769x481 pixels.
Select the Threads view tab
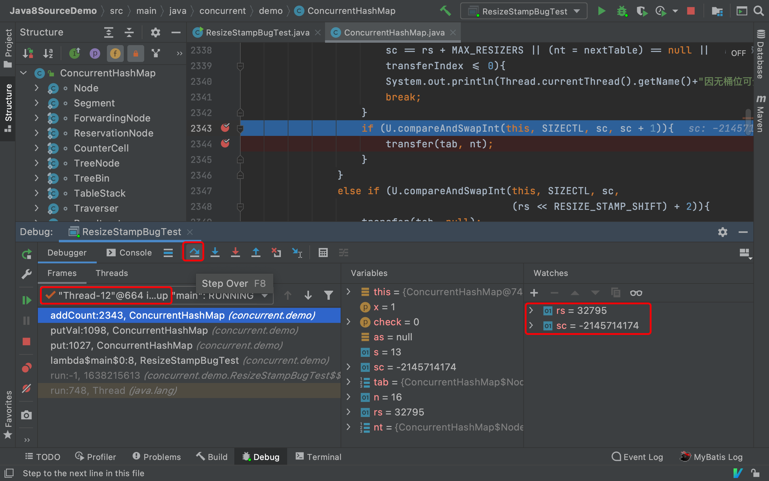[x=111, y=273]
